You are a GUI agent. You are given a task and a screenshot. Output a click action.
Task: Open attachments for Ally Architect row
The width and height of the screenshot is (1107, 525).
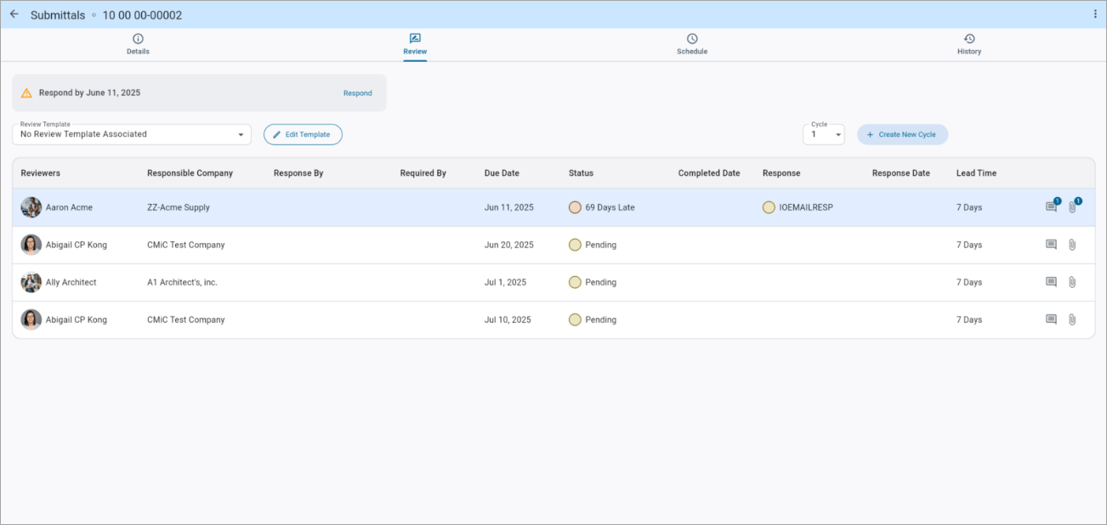1072,282
